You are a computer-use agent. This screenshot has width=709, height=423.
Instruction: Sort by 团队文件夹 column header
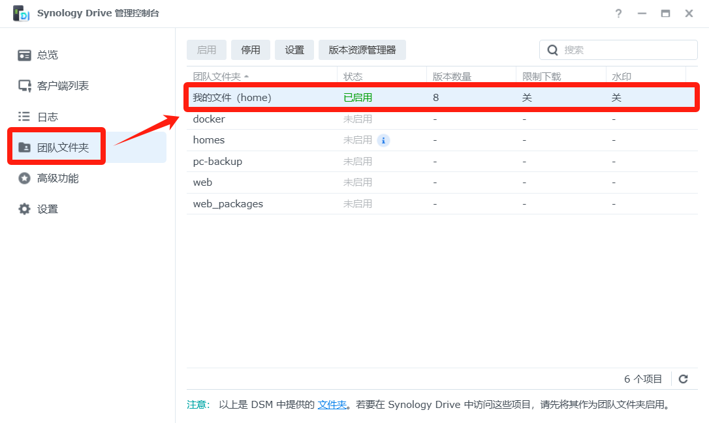(x=217, y=76)
